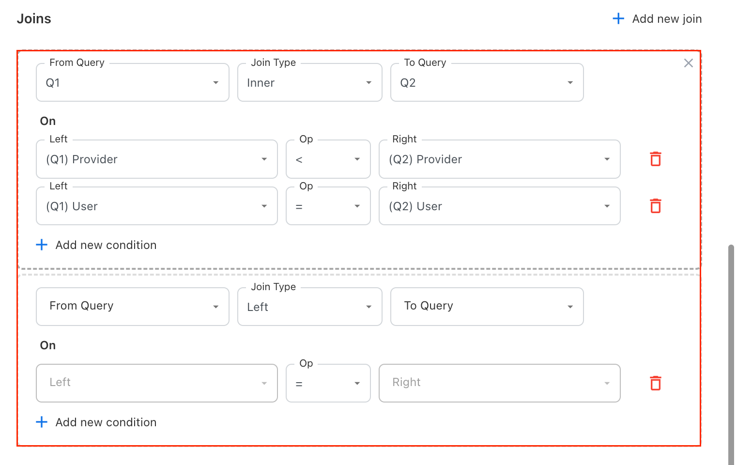737x465 pixels.
Task: Close the Q1 to Q2 join card
Action: tap(688, 63)
